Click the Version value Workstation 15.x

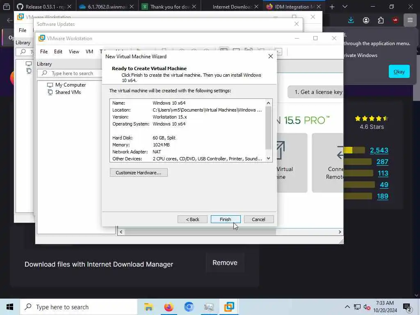pyautogui.click(x=170, y=117)
